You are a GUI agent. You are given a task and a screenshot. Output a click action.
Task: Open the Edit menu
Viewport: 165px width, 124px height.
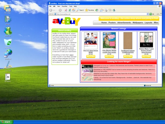click(54, 6)
